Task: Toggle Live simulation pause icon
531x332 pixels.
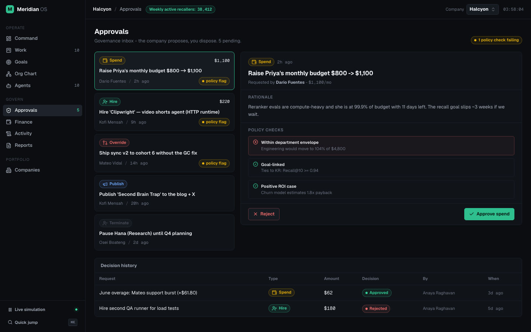Action: (x=10, y=310)
